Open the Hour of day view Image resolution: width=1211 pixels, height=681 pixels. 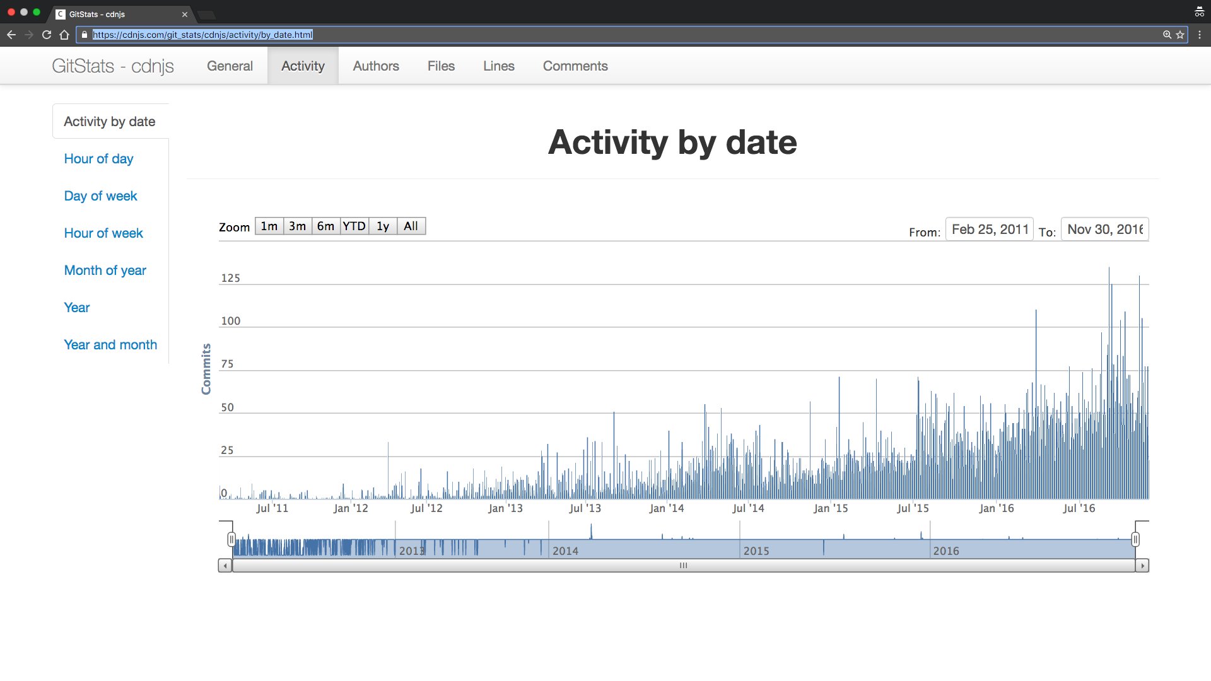pyautogui.click(x=98, y=158)
